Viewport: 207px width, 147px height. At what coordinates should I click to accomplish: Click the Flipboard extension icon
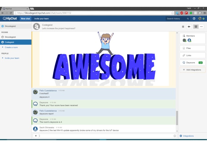pyautogui.click(x=186, y=13)
